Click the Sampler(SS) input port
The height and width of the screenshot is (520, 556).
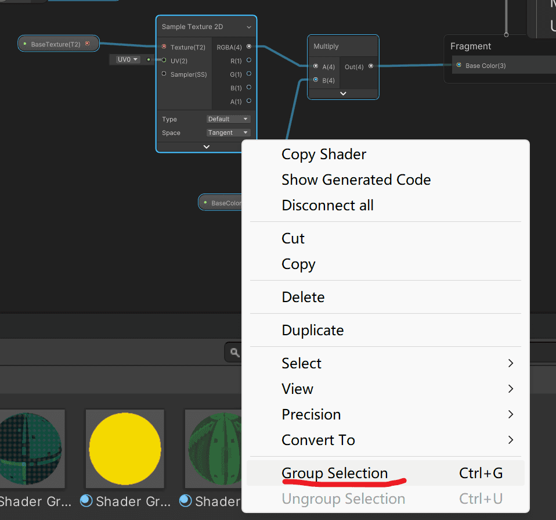164,74
